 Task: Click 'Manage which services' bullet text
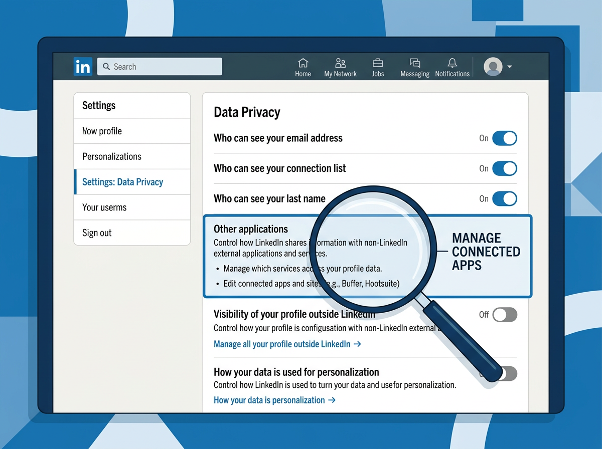click(303, 269)
